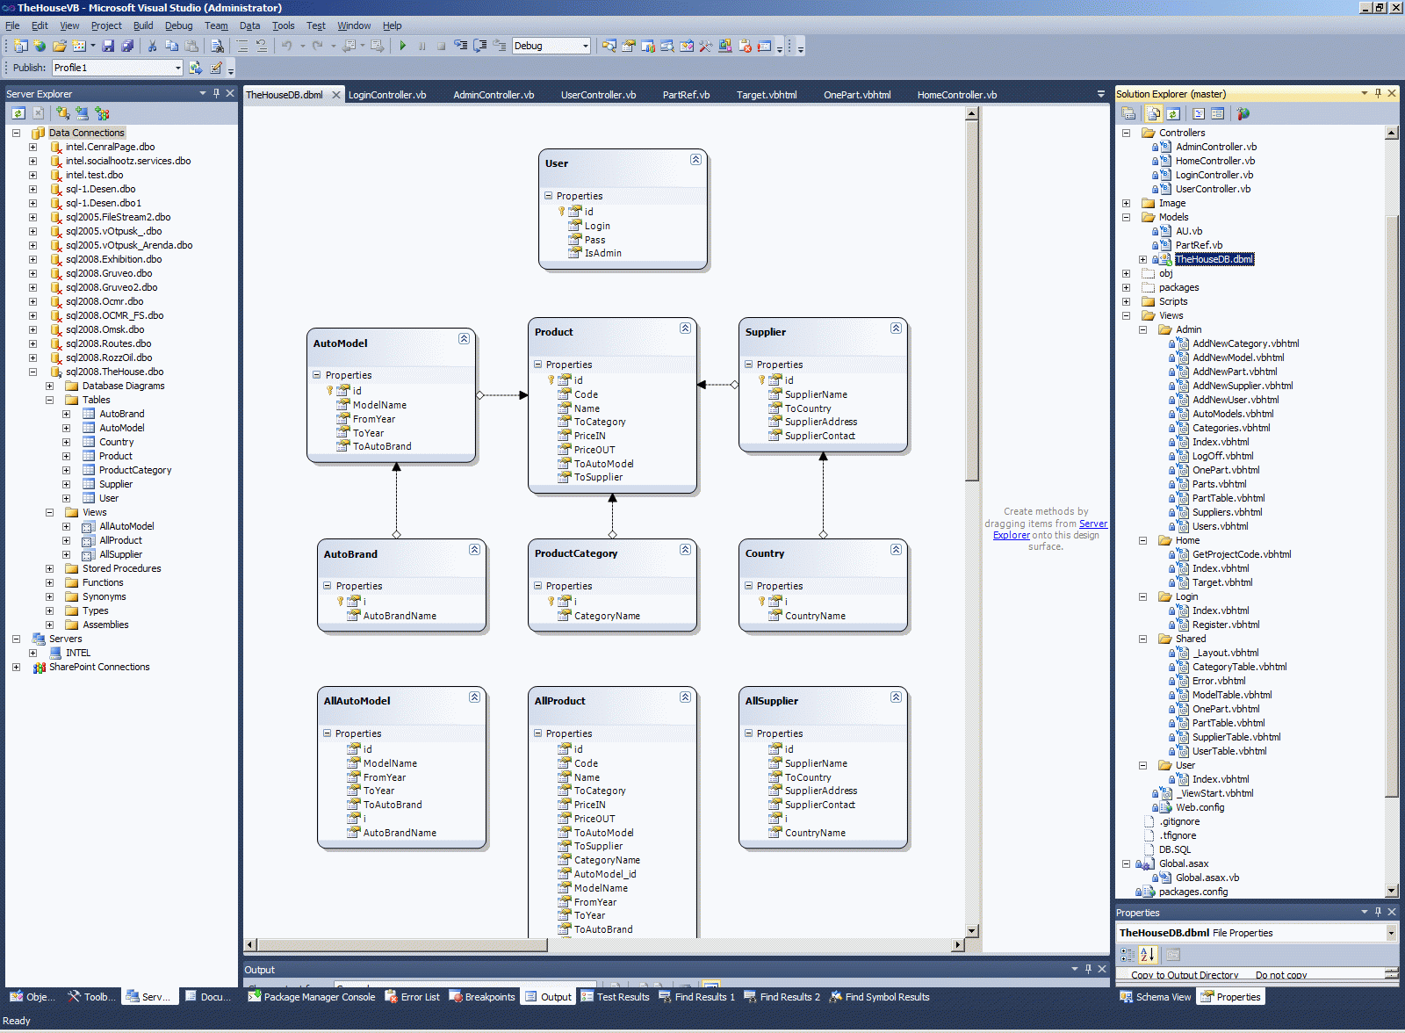Viewport: 1405px width, 1033px height.
Task: Refresh the Server Explorer tree
Action: point(18,113)
